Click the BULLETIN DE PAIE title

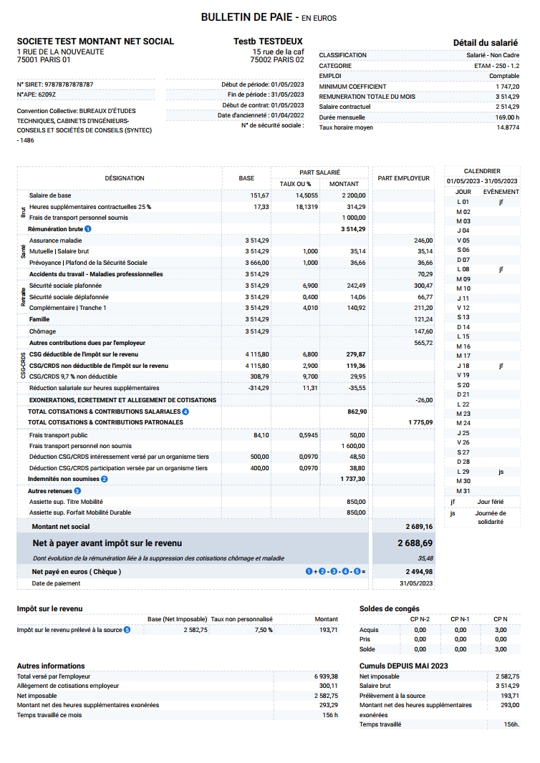point(244,17)
